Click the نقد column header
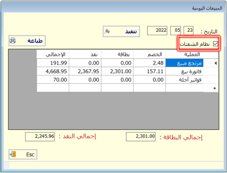The width and height of the screenshot is (227, 173). 85,54
